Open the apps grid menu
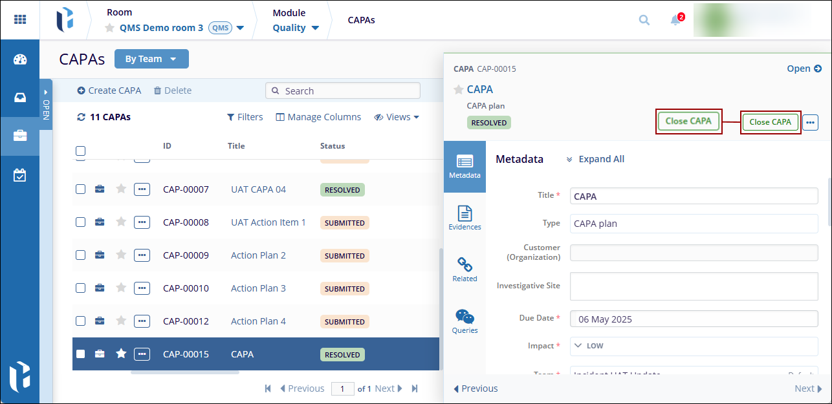Viewport: 832px width, 404px height. coord(20,19)
